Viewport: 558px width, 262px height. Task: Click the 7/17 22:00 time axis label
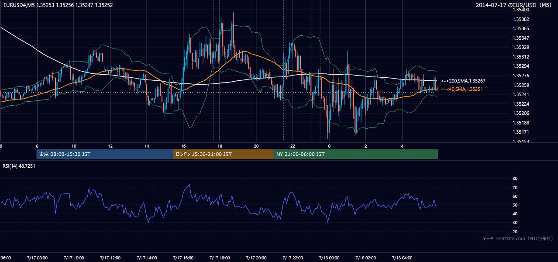point(293,258)
